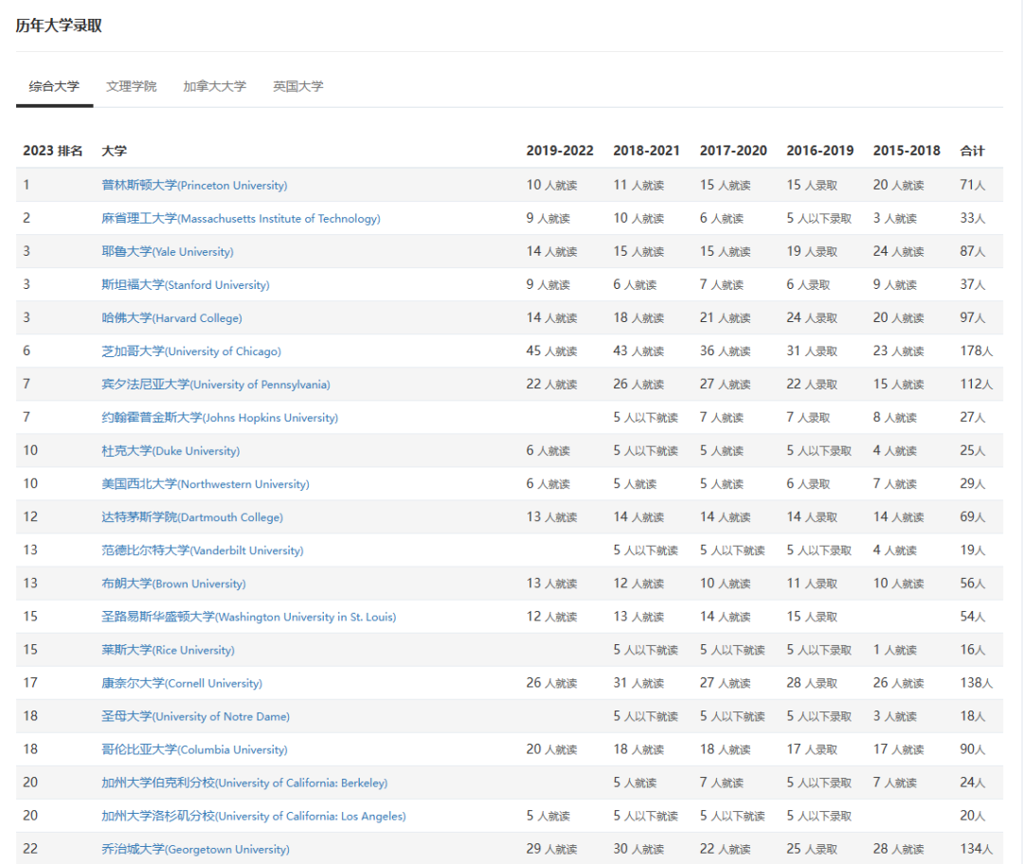Select Harvard's 2017-2020 cell '21 人就读'
1023x864 pixels.
tap(726, 317)
